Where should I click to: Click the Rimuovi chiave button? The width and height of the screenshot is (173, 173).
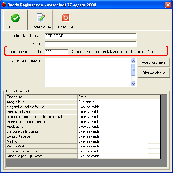pyautogui.click(x=154, y=73)
